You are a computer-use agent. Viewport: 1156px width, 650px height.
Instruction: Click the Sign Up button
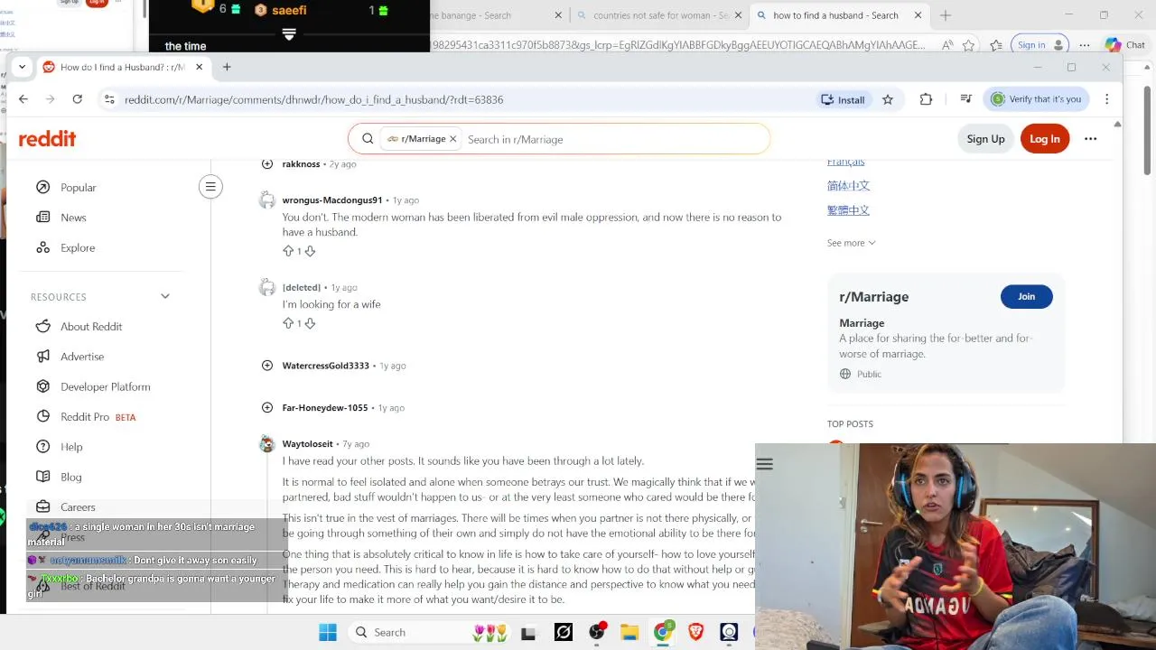tap(985, 139)
